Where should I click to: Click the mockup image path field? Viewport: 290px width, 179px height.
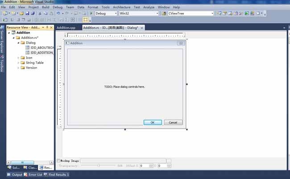[x=123, y=161]
